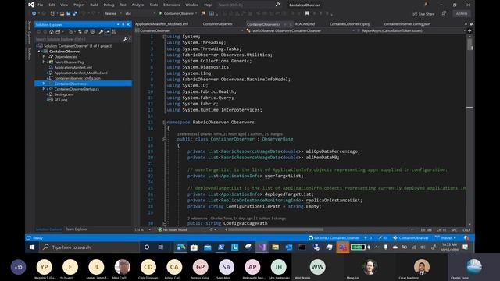
Task: Switch to ApplicationManifest_Modified.xml tab
Action: 162,24
